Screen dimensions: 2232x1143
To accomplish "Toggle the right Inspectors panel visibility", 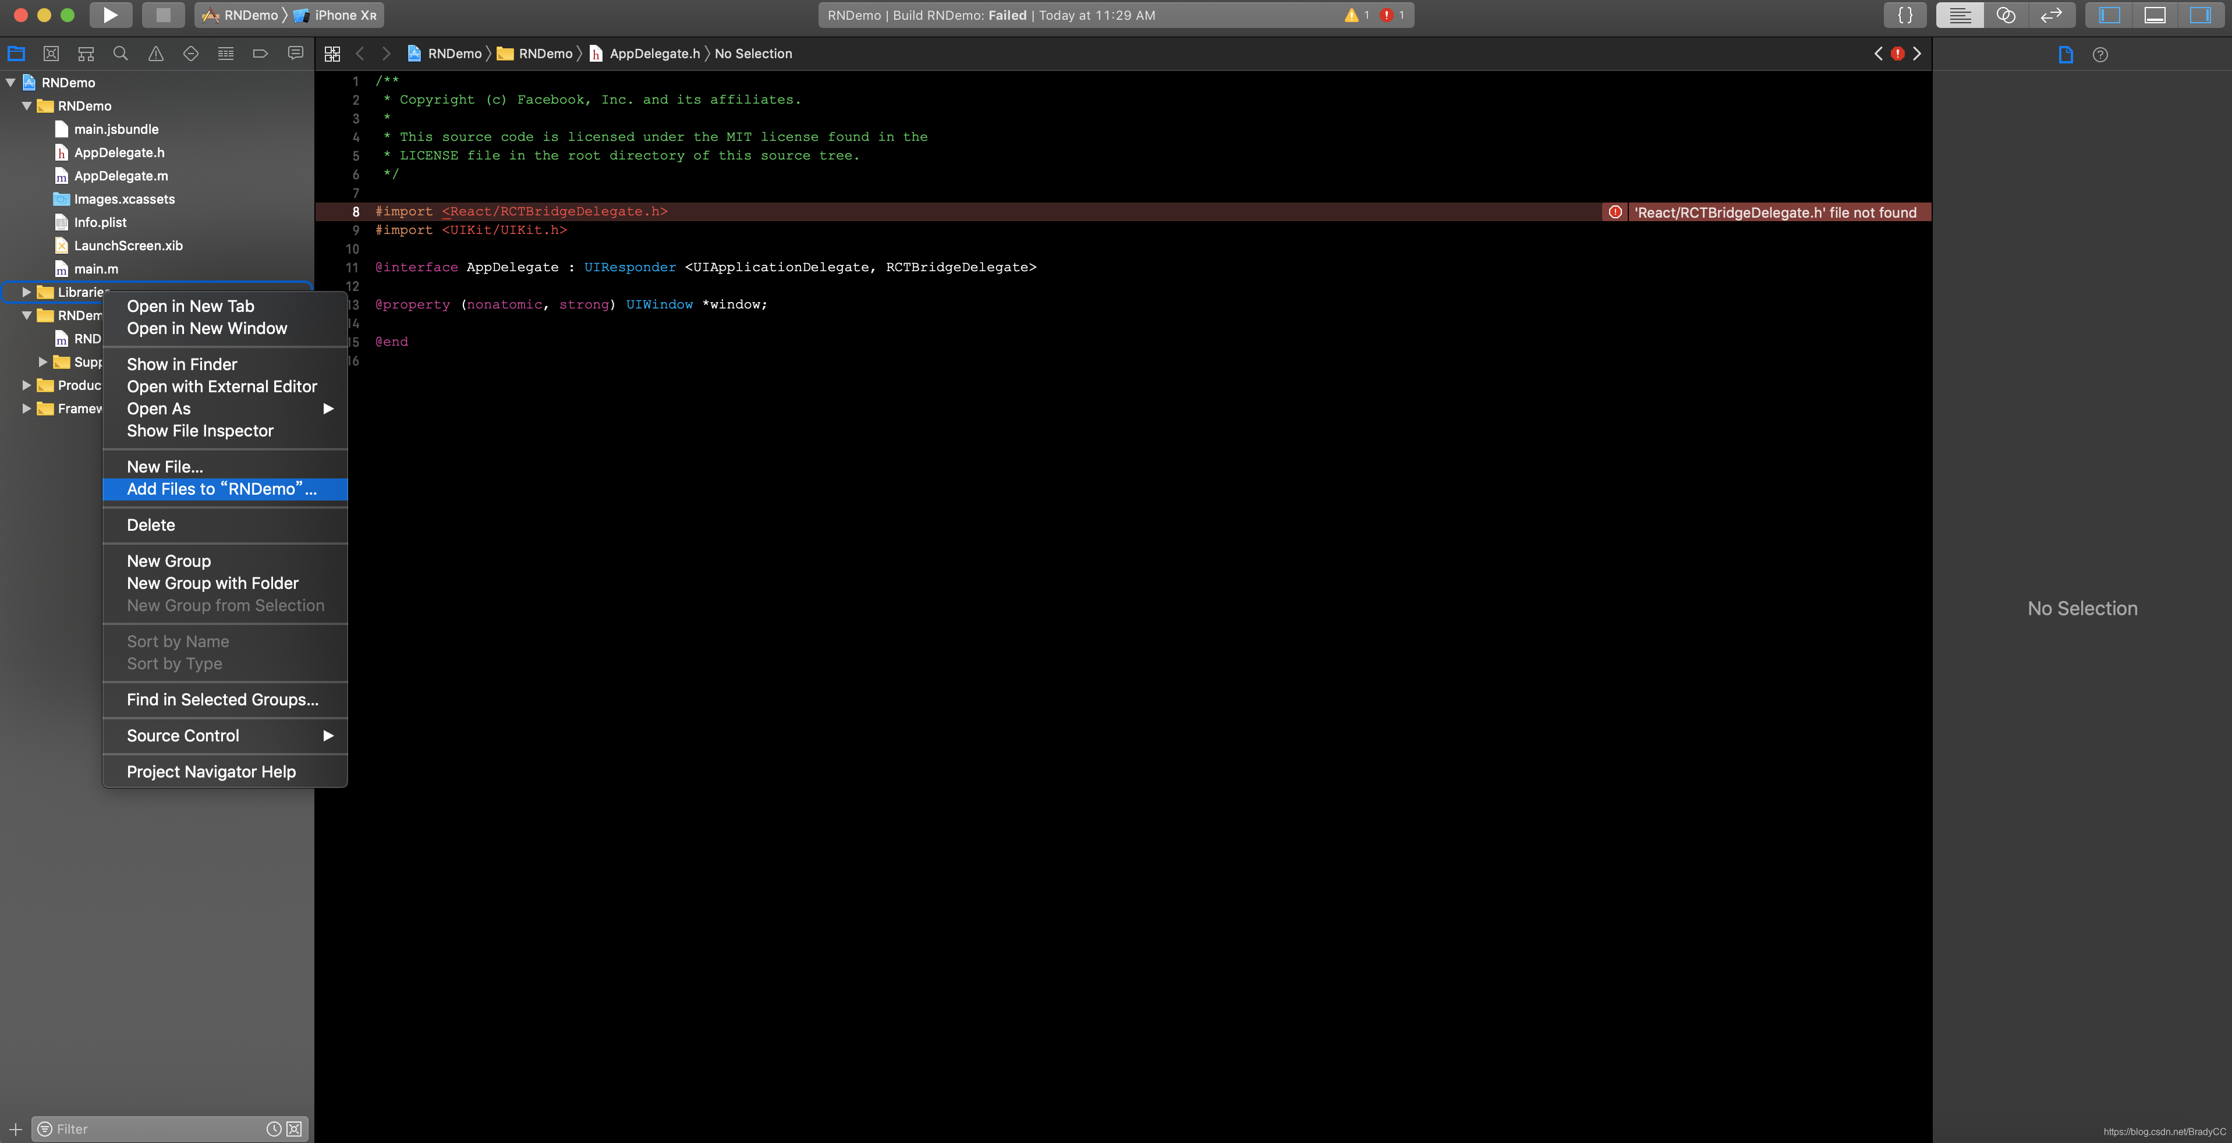I will (x=2199, y=15).
